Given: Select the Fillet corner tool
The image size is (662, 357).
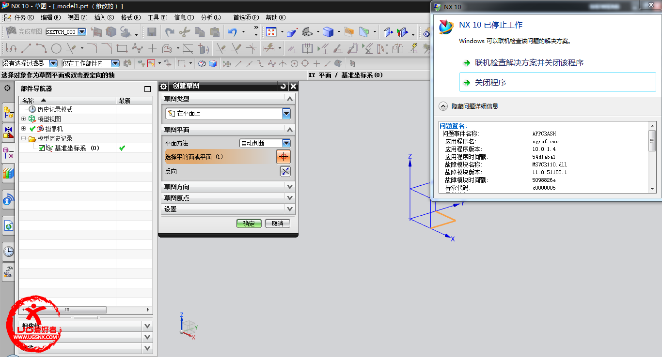Looking at the screenshot, I should point(92,48).
